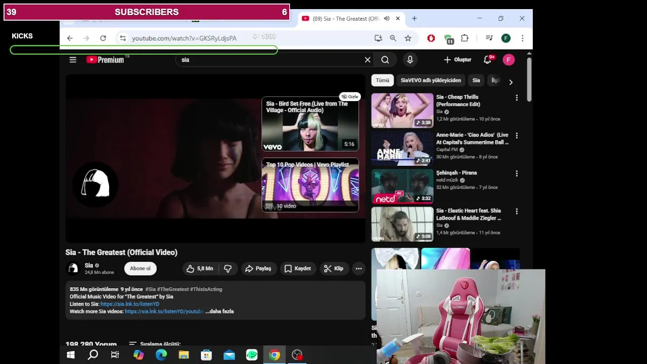647x364 pixels.
Task: Close the Sia - The Greatest tab
Action: pyautogui.click(x=398, y=19)
